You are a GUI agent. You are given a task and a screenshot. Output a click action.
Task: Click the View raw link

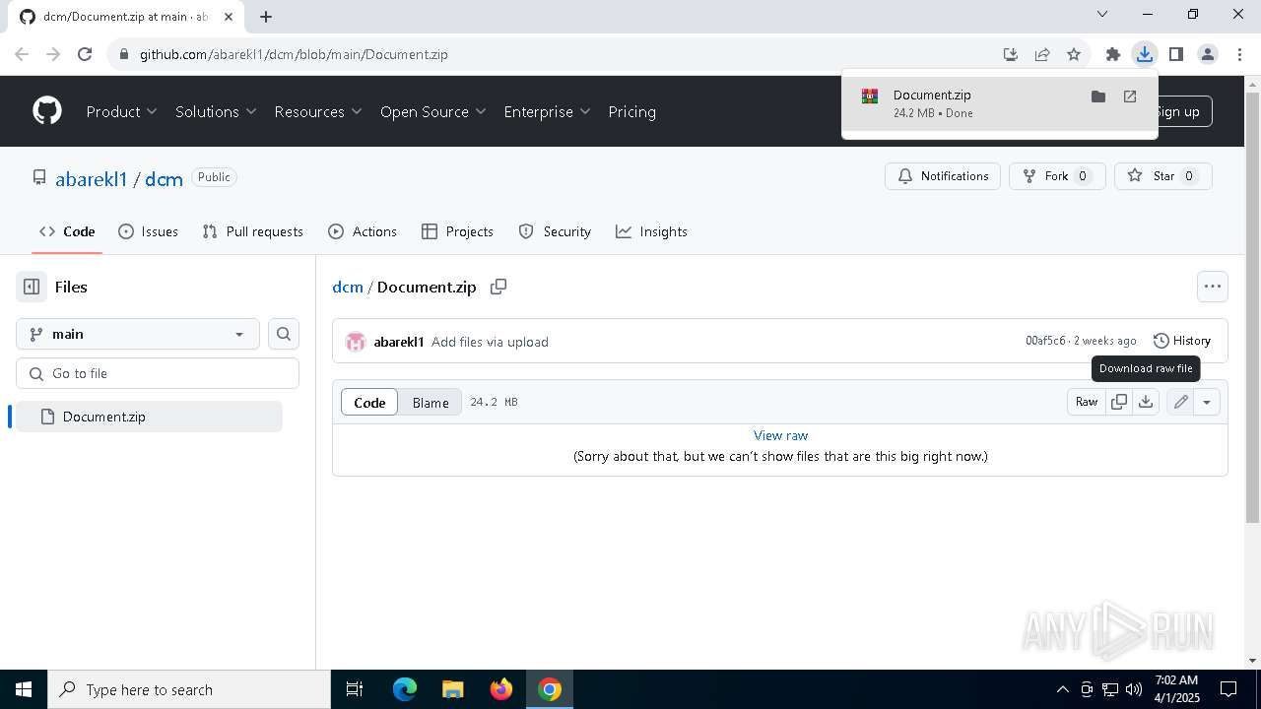click(x=780, y=435)
